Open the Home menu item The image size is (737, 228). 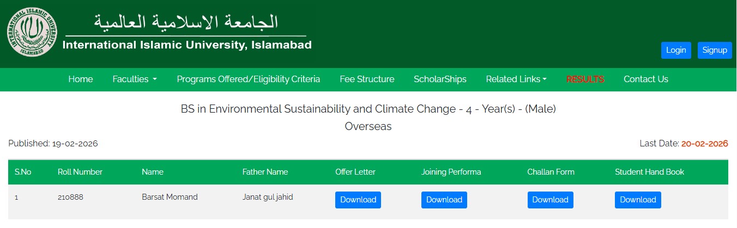coord(81,79)
